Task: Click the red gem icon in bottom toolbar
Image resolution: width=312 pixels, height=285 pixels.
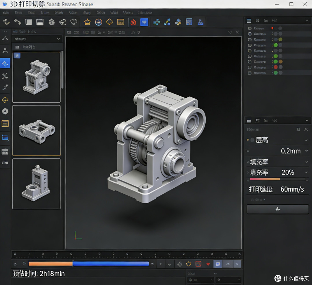Action: 208,264
